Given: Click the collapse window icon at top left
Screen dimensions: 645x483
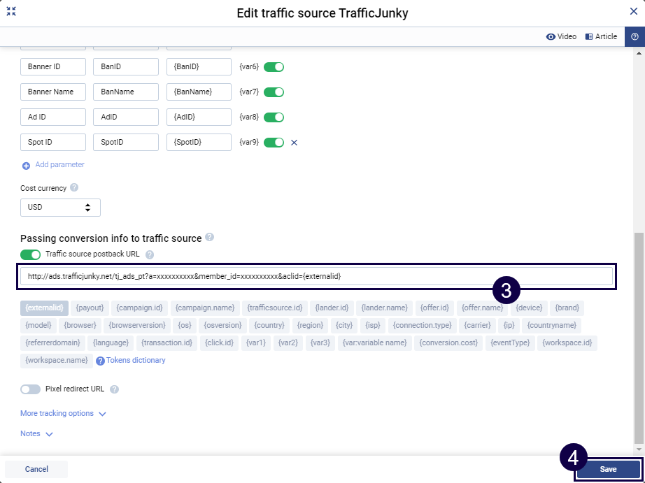Looking at the screenshot, I should point(11,12).
